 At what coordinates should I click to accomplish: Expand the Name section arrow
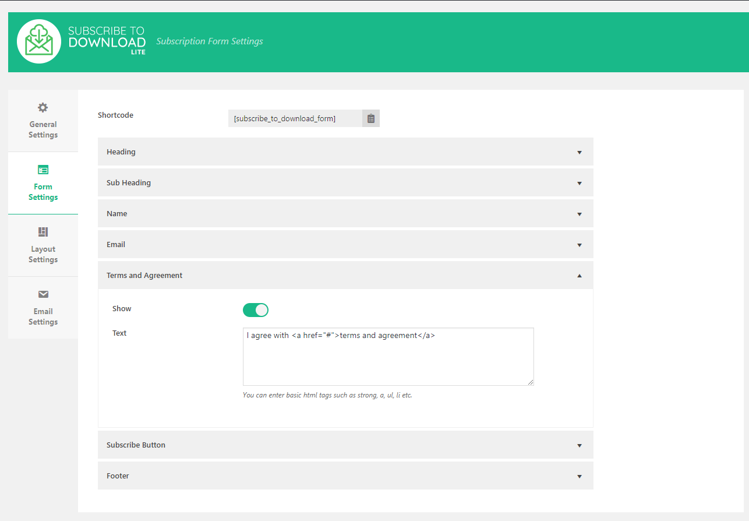pos(580,214)
